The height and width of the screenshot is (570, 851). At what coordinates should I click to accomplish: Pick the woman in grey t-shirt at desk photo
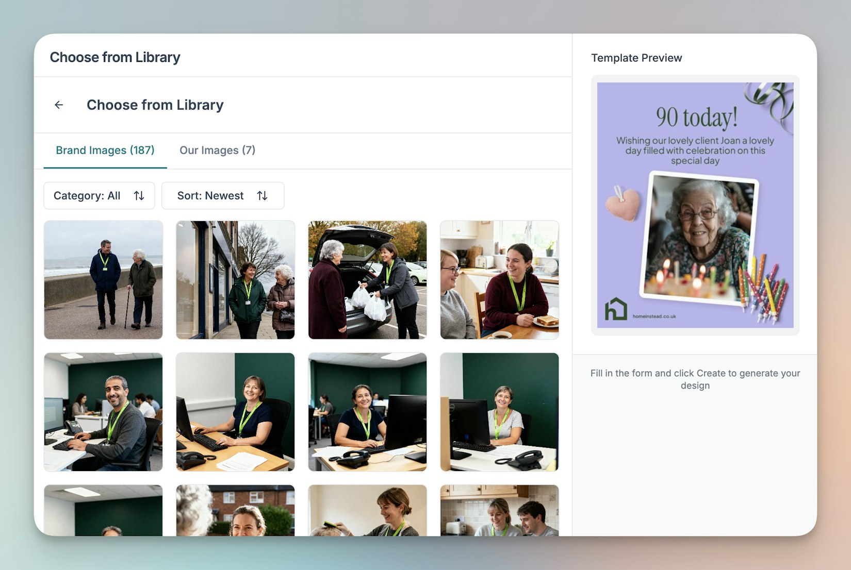pyautogui.click(x=499, y=412)
